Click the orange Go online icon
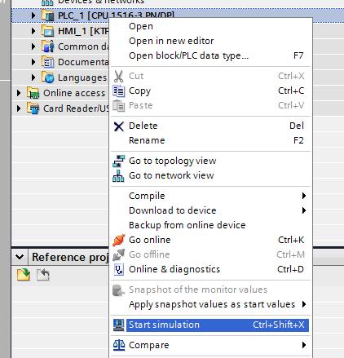This screenshot has width=344, height=358. pyautogui.click(x=119, y=240)
